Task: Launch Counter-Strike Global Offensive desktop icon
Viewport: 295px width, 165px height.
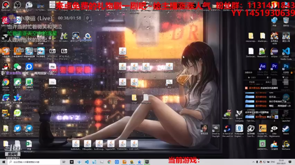Action: 263,131
